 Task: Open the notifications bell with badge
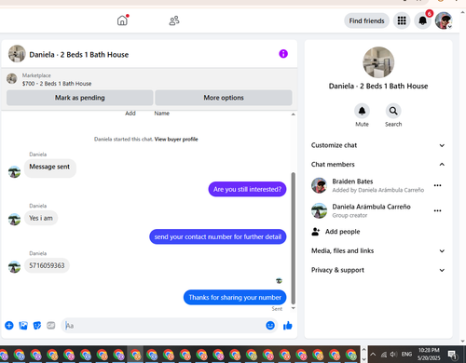tap(422, 20)
